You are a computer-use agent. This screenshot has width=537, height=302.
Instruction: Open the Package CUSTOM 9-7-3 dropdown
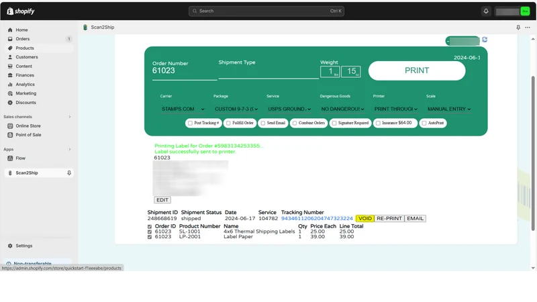click(236, 109)
